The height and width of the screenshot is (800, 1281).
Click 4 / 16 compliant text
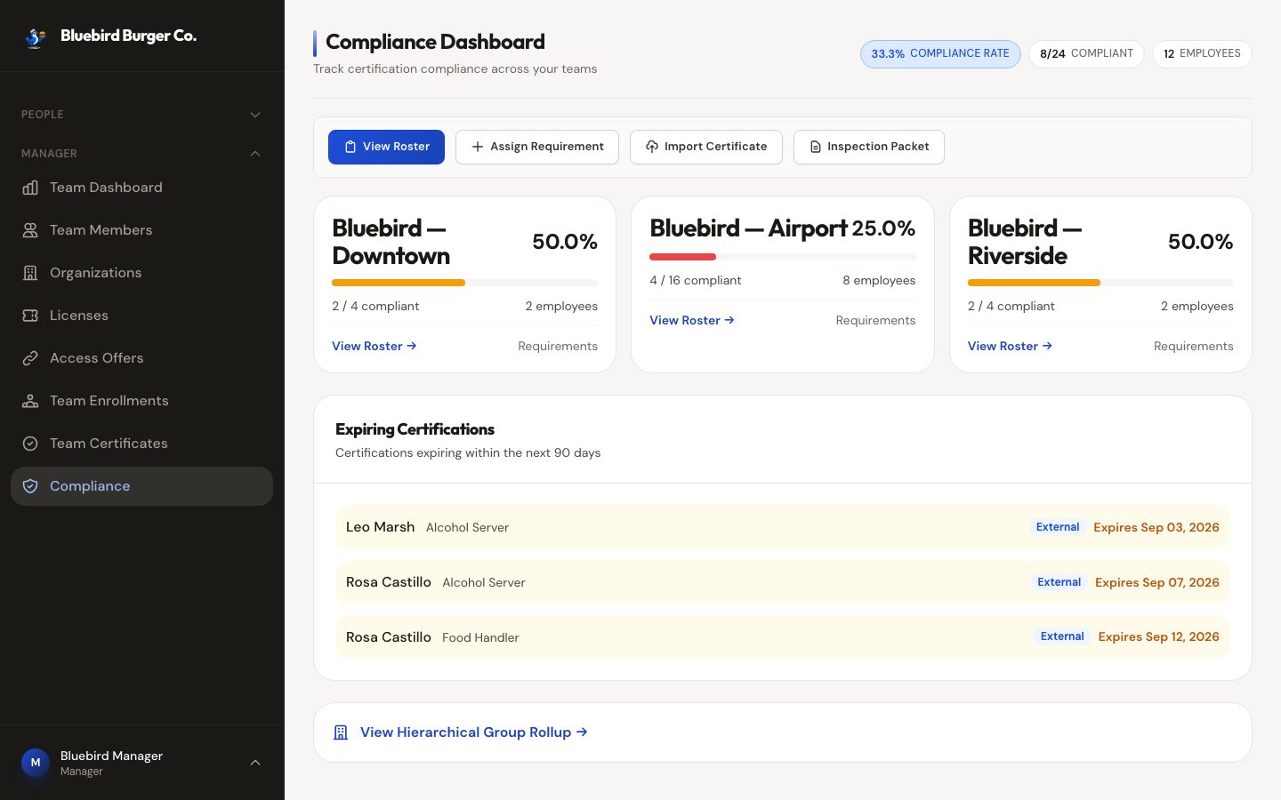[696, 280]
